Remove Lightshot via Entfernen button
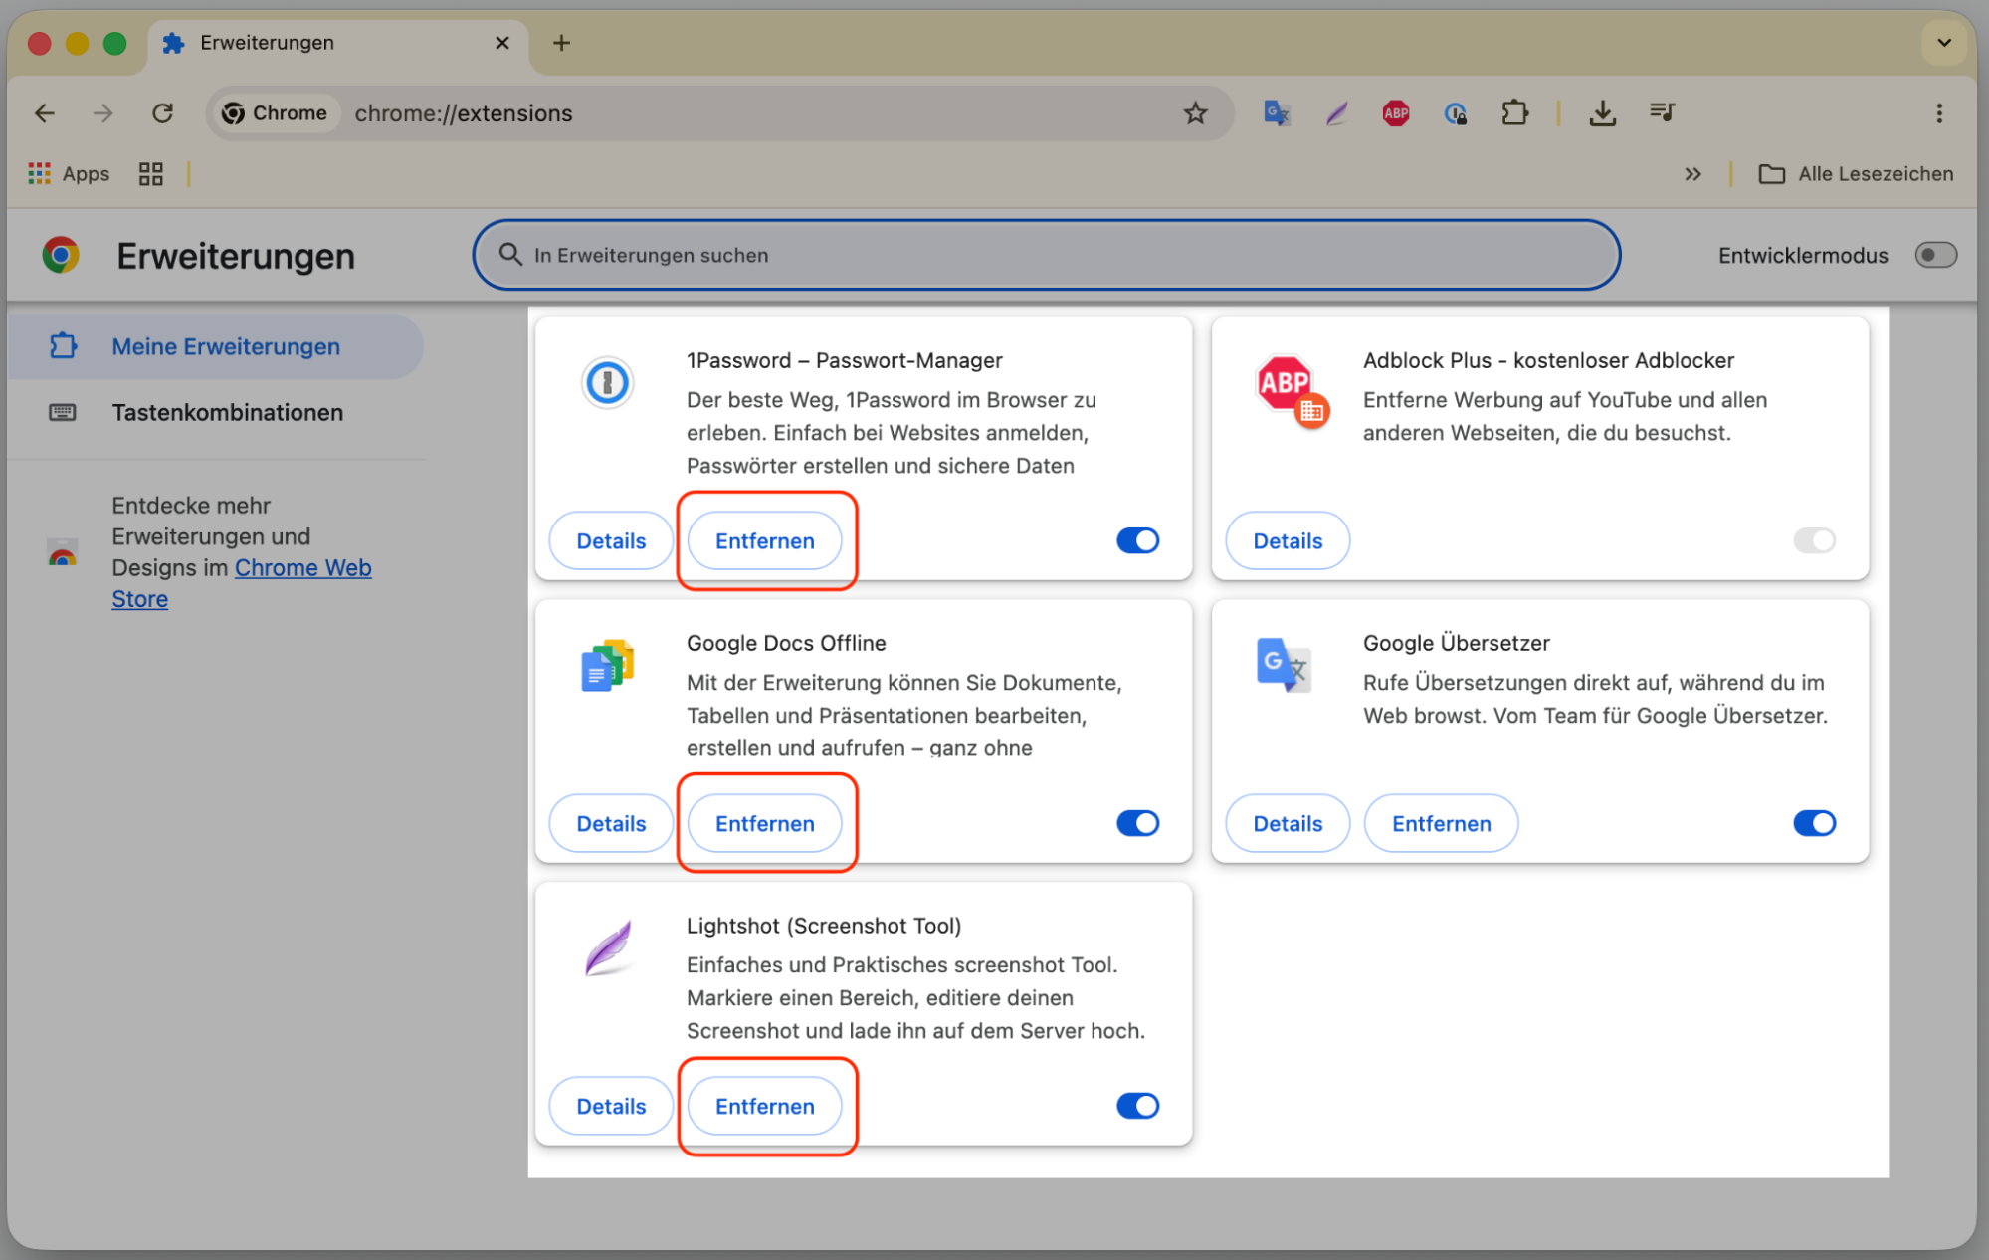The height and width of the screenshot is (1260, 1989). [764, 1106]
